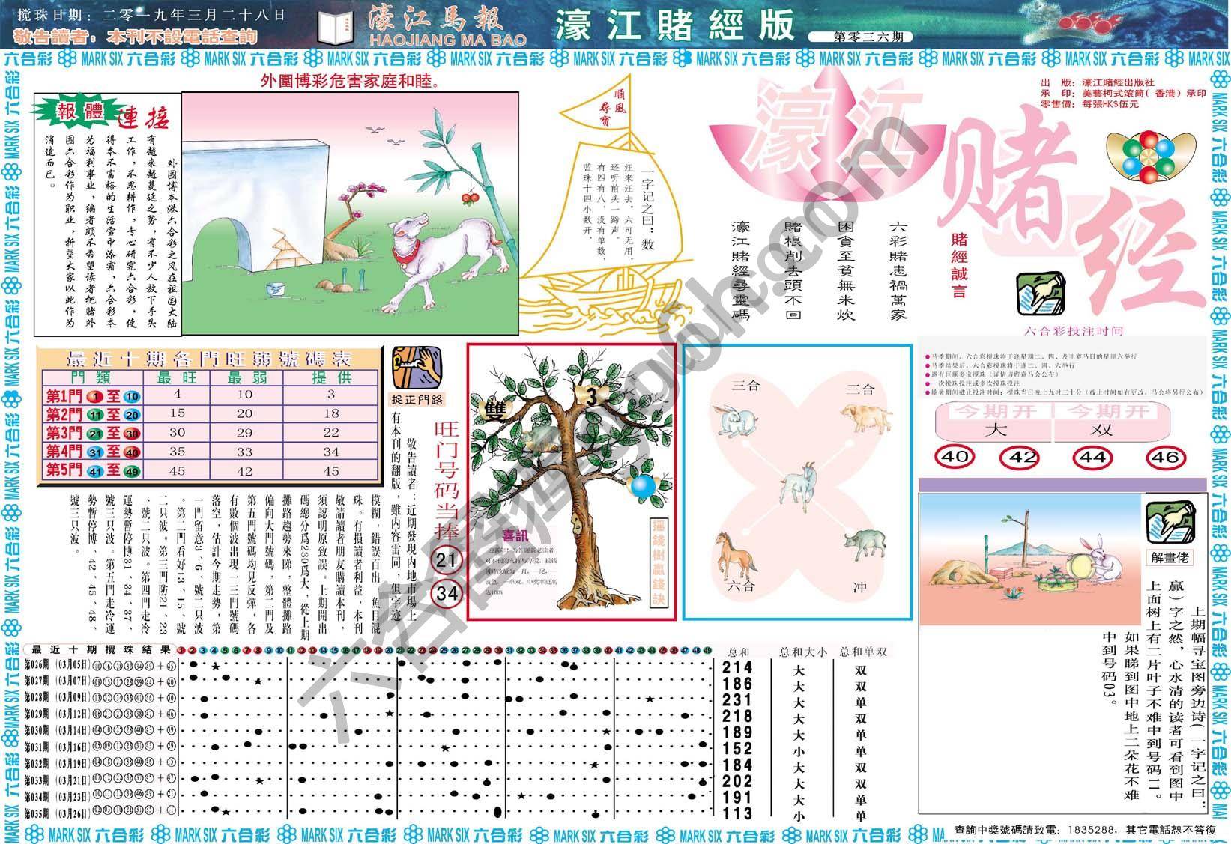
Task: Click the circled number 40
Action: pyautogui.click(x=954, y=456)
